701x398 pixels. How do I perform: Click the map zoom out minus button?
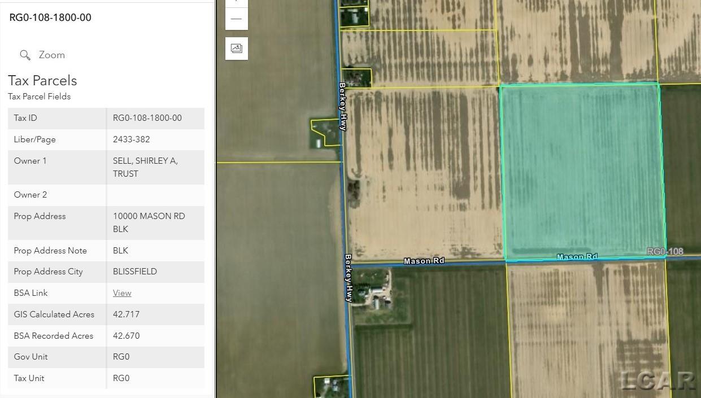(x=236, y=19)
